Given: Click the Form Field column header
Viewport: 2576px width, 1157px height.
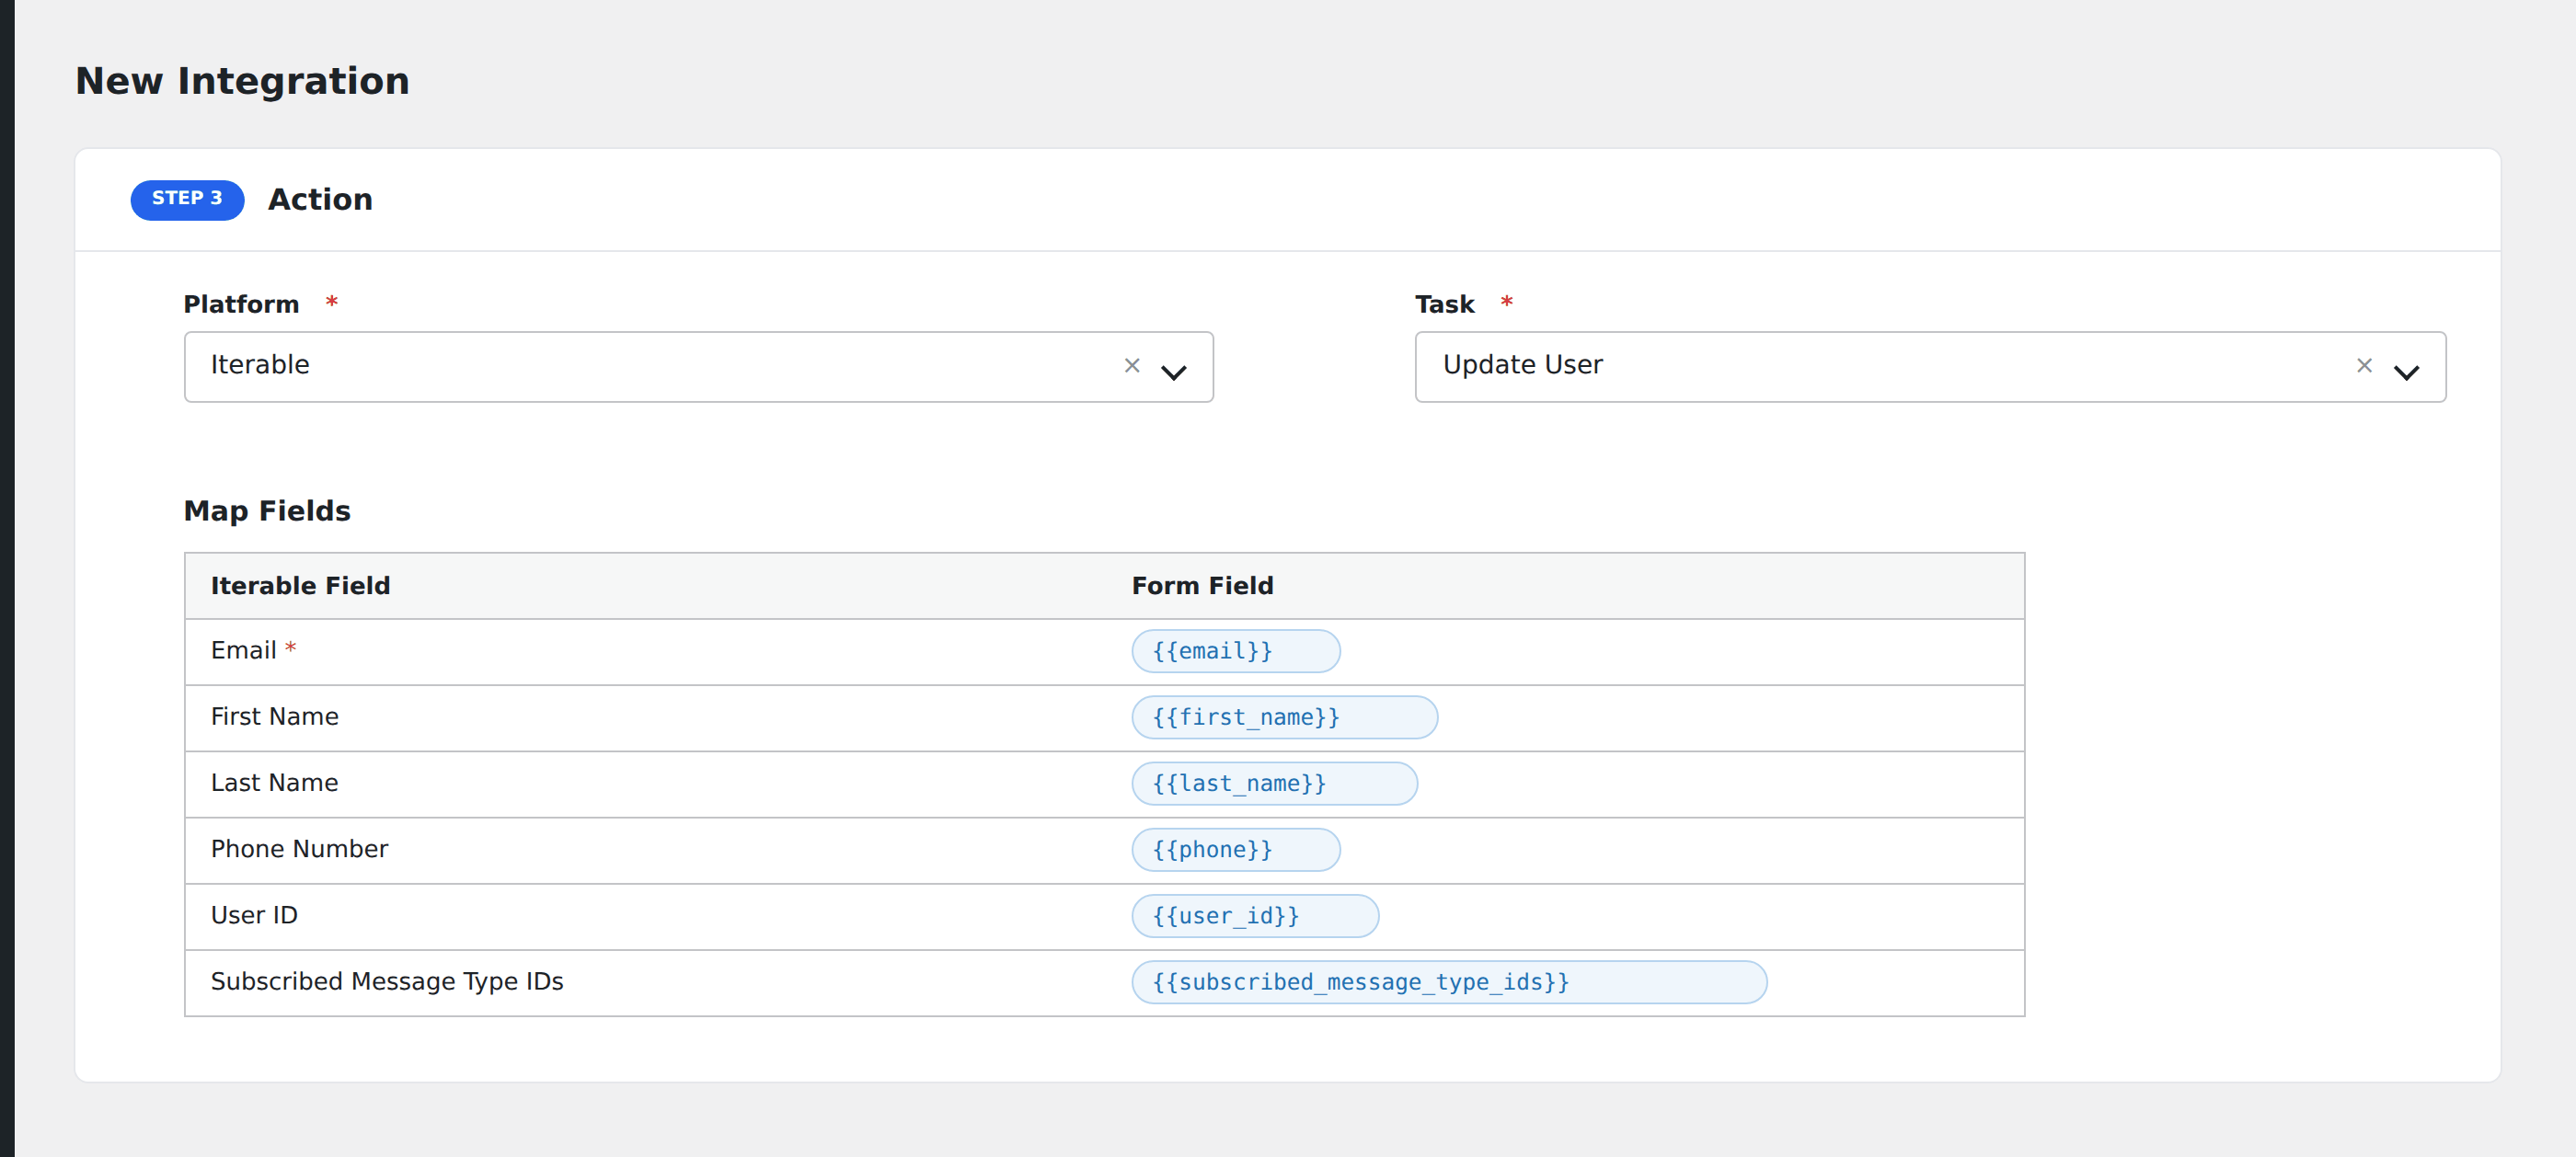Looking at the screenshot, I should (1202, 585).
